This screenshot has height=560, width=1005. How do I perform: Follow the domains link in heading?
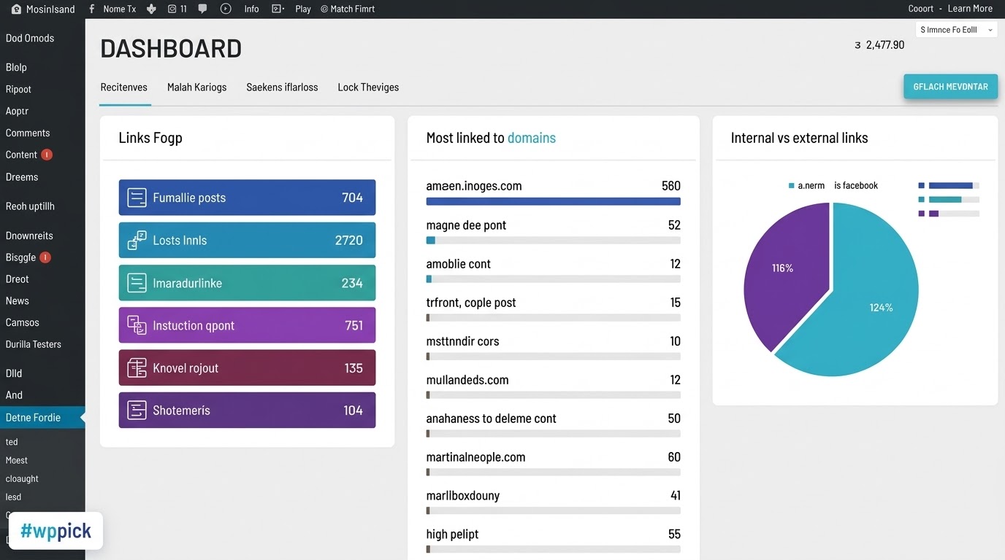pyautogui.click(x=531, y=138)
